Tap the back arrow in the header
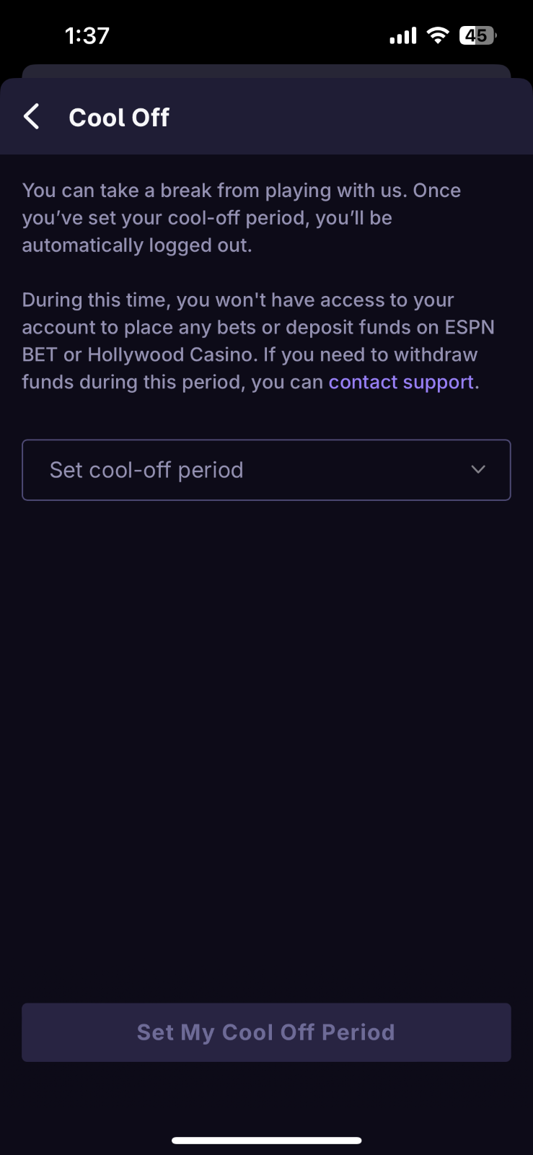This screenshot has width=533, height=1155. point(32,116)
